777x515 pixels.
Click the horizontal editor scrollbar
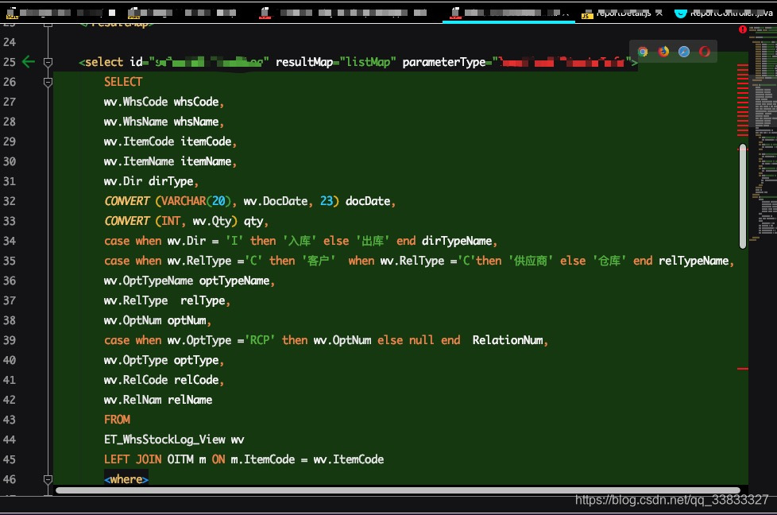coord(398,490)
